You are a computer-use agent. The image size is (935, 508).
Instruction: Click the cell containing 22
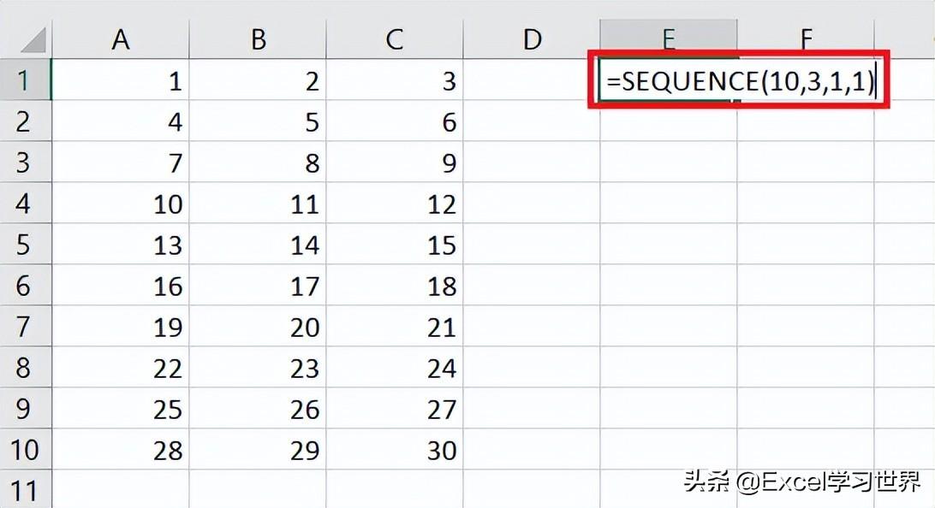pyautogui.click(x=121, y=368)
